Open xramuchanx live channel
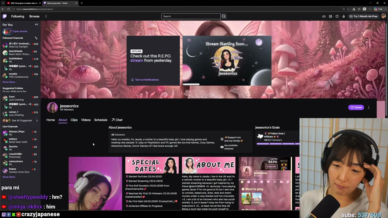388x218 pixels. click(20, 163)
